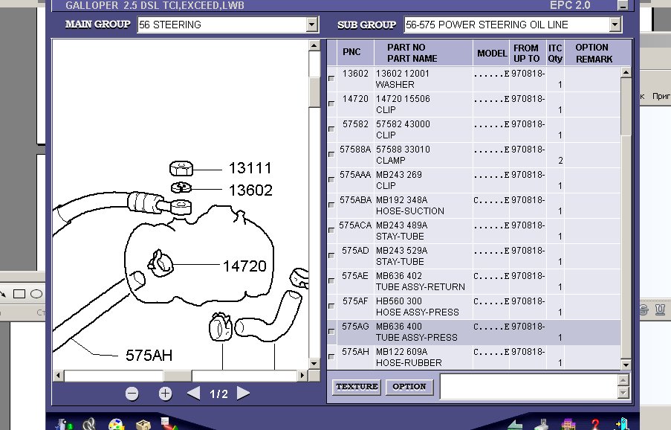671x430 pixels.
Task: Click the printer icon in bottom toolbar
Action: (x=542, y=424)
